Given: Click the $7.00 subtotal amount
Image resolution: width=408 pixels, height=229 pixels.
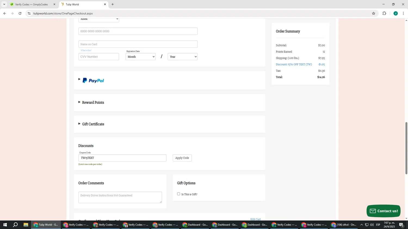Looking at the screenshot, I should [322, 45].
